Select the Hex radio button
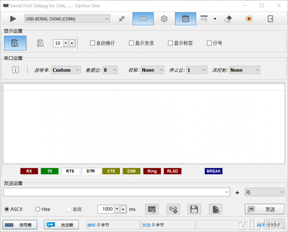The width and height of the screenshot is (288, 232). pos(38,209)
